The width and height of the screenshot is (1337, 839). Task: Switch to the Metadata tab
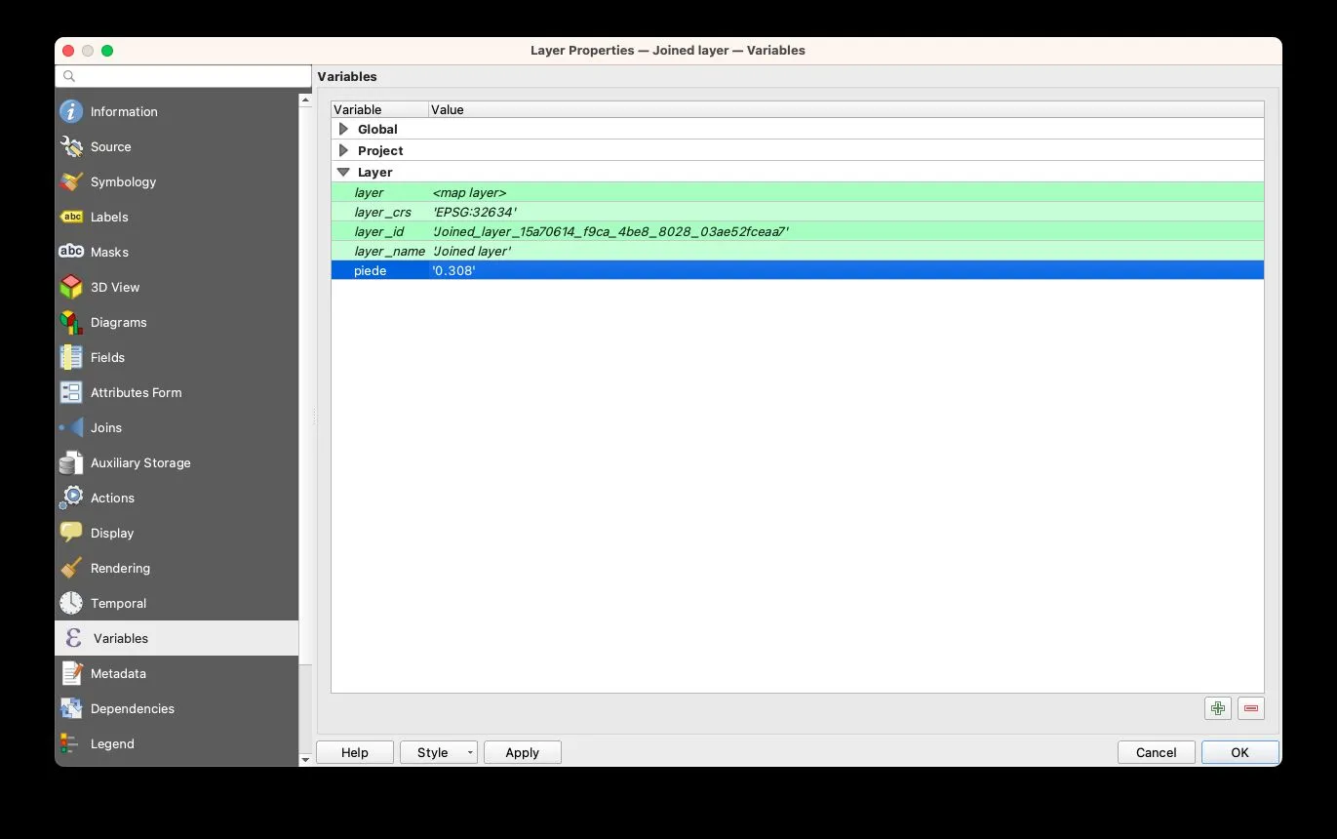(x=118, y=673)
